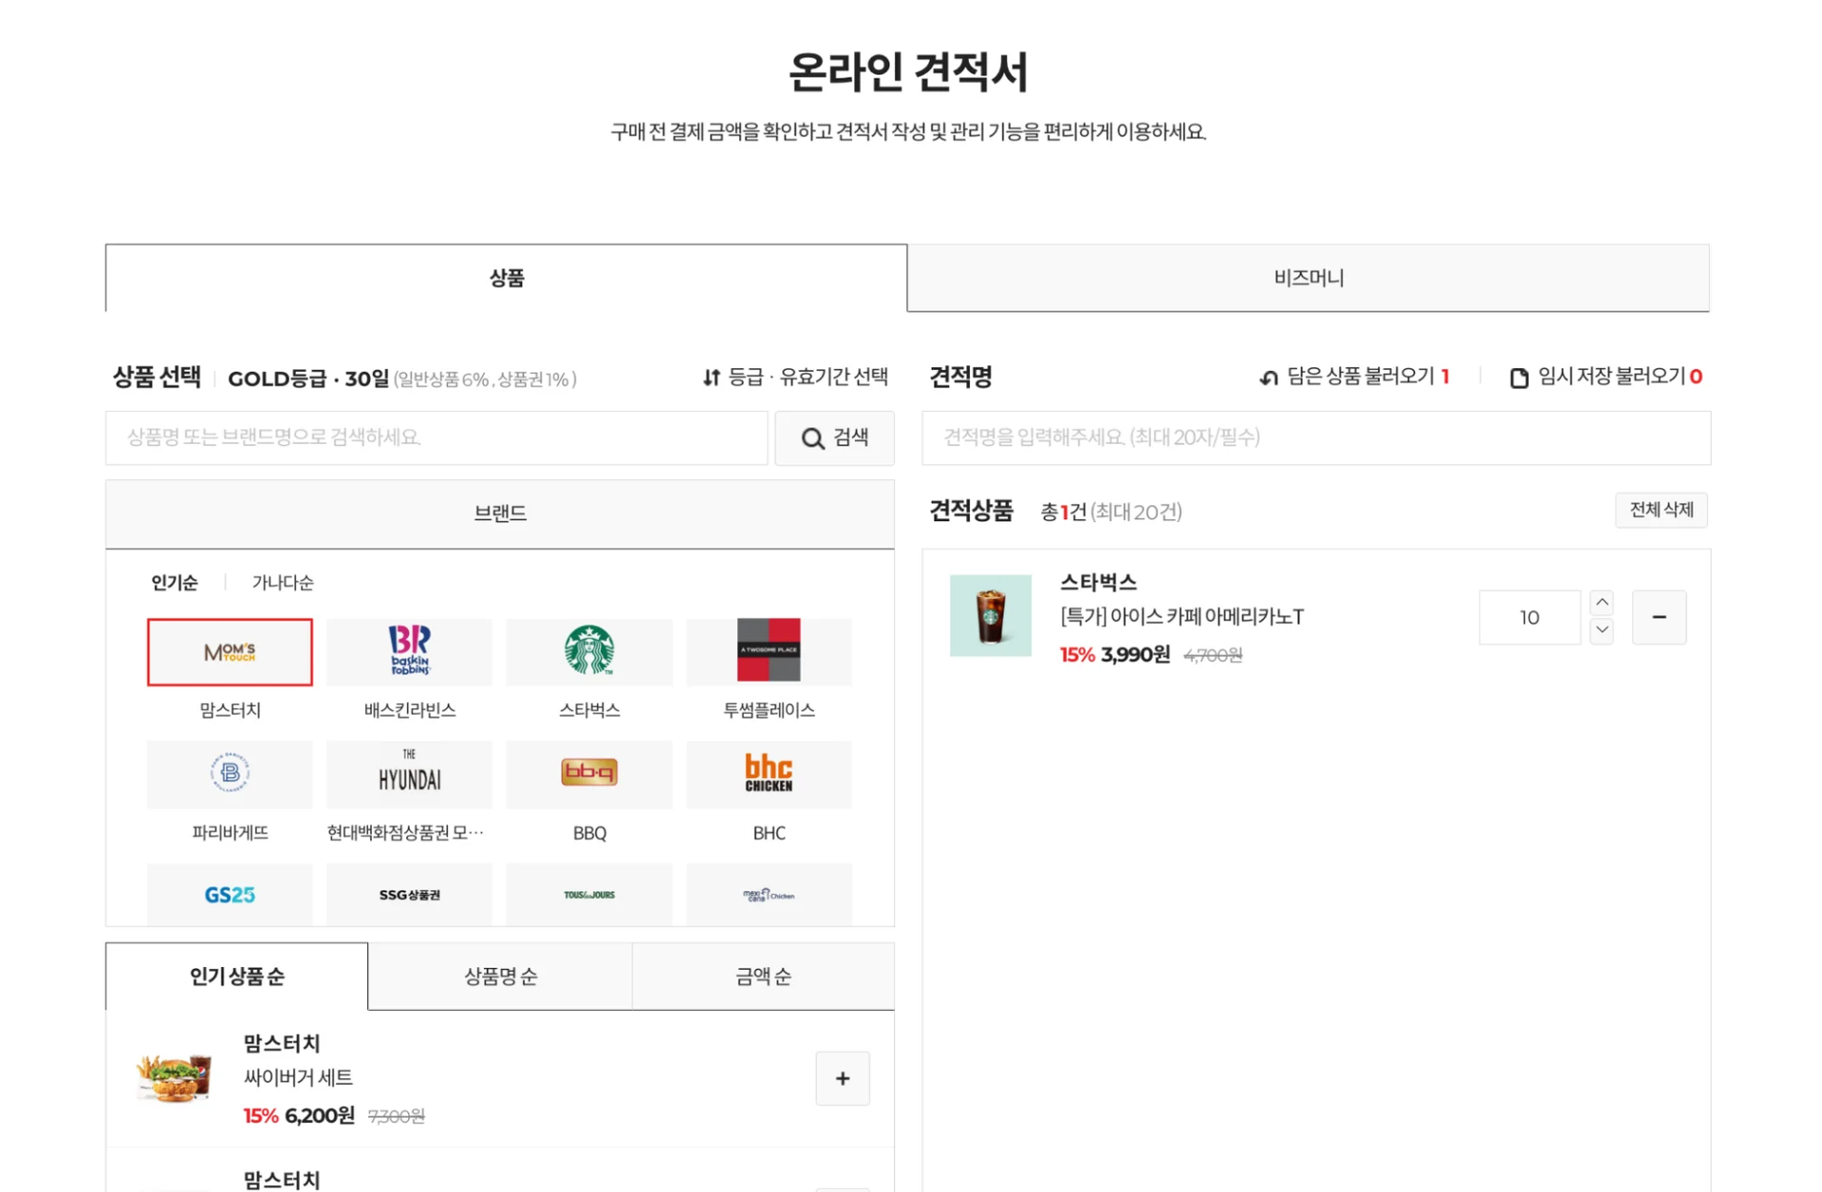Switch to the 비즈머니 tab
Viewport: 1822px width, 1192px height.
point(1308,277)
